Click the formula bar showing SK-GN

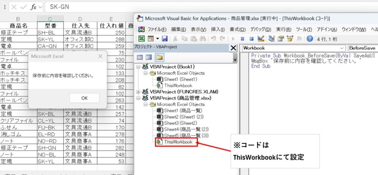click(x=212, y=7)
